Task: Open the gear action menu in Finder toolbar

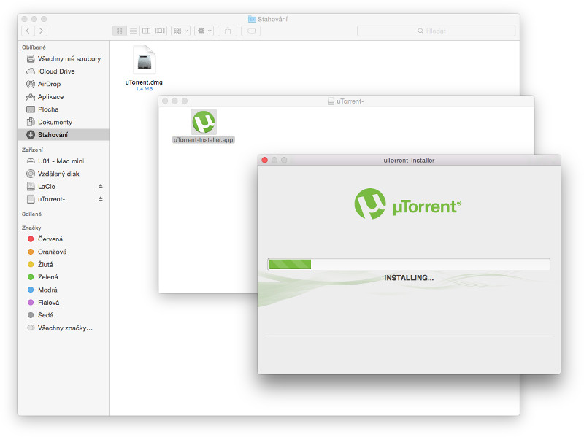Action: (x=204, y=31)
